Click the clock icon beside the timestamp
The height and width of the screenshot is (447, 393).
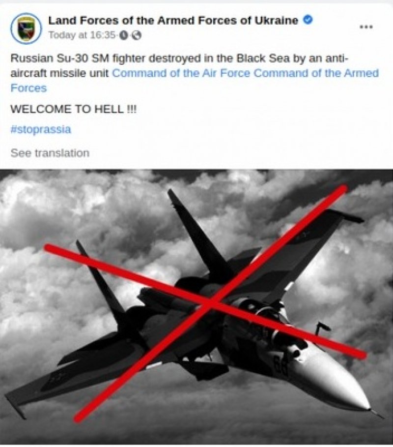point(123,35)
